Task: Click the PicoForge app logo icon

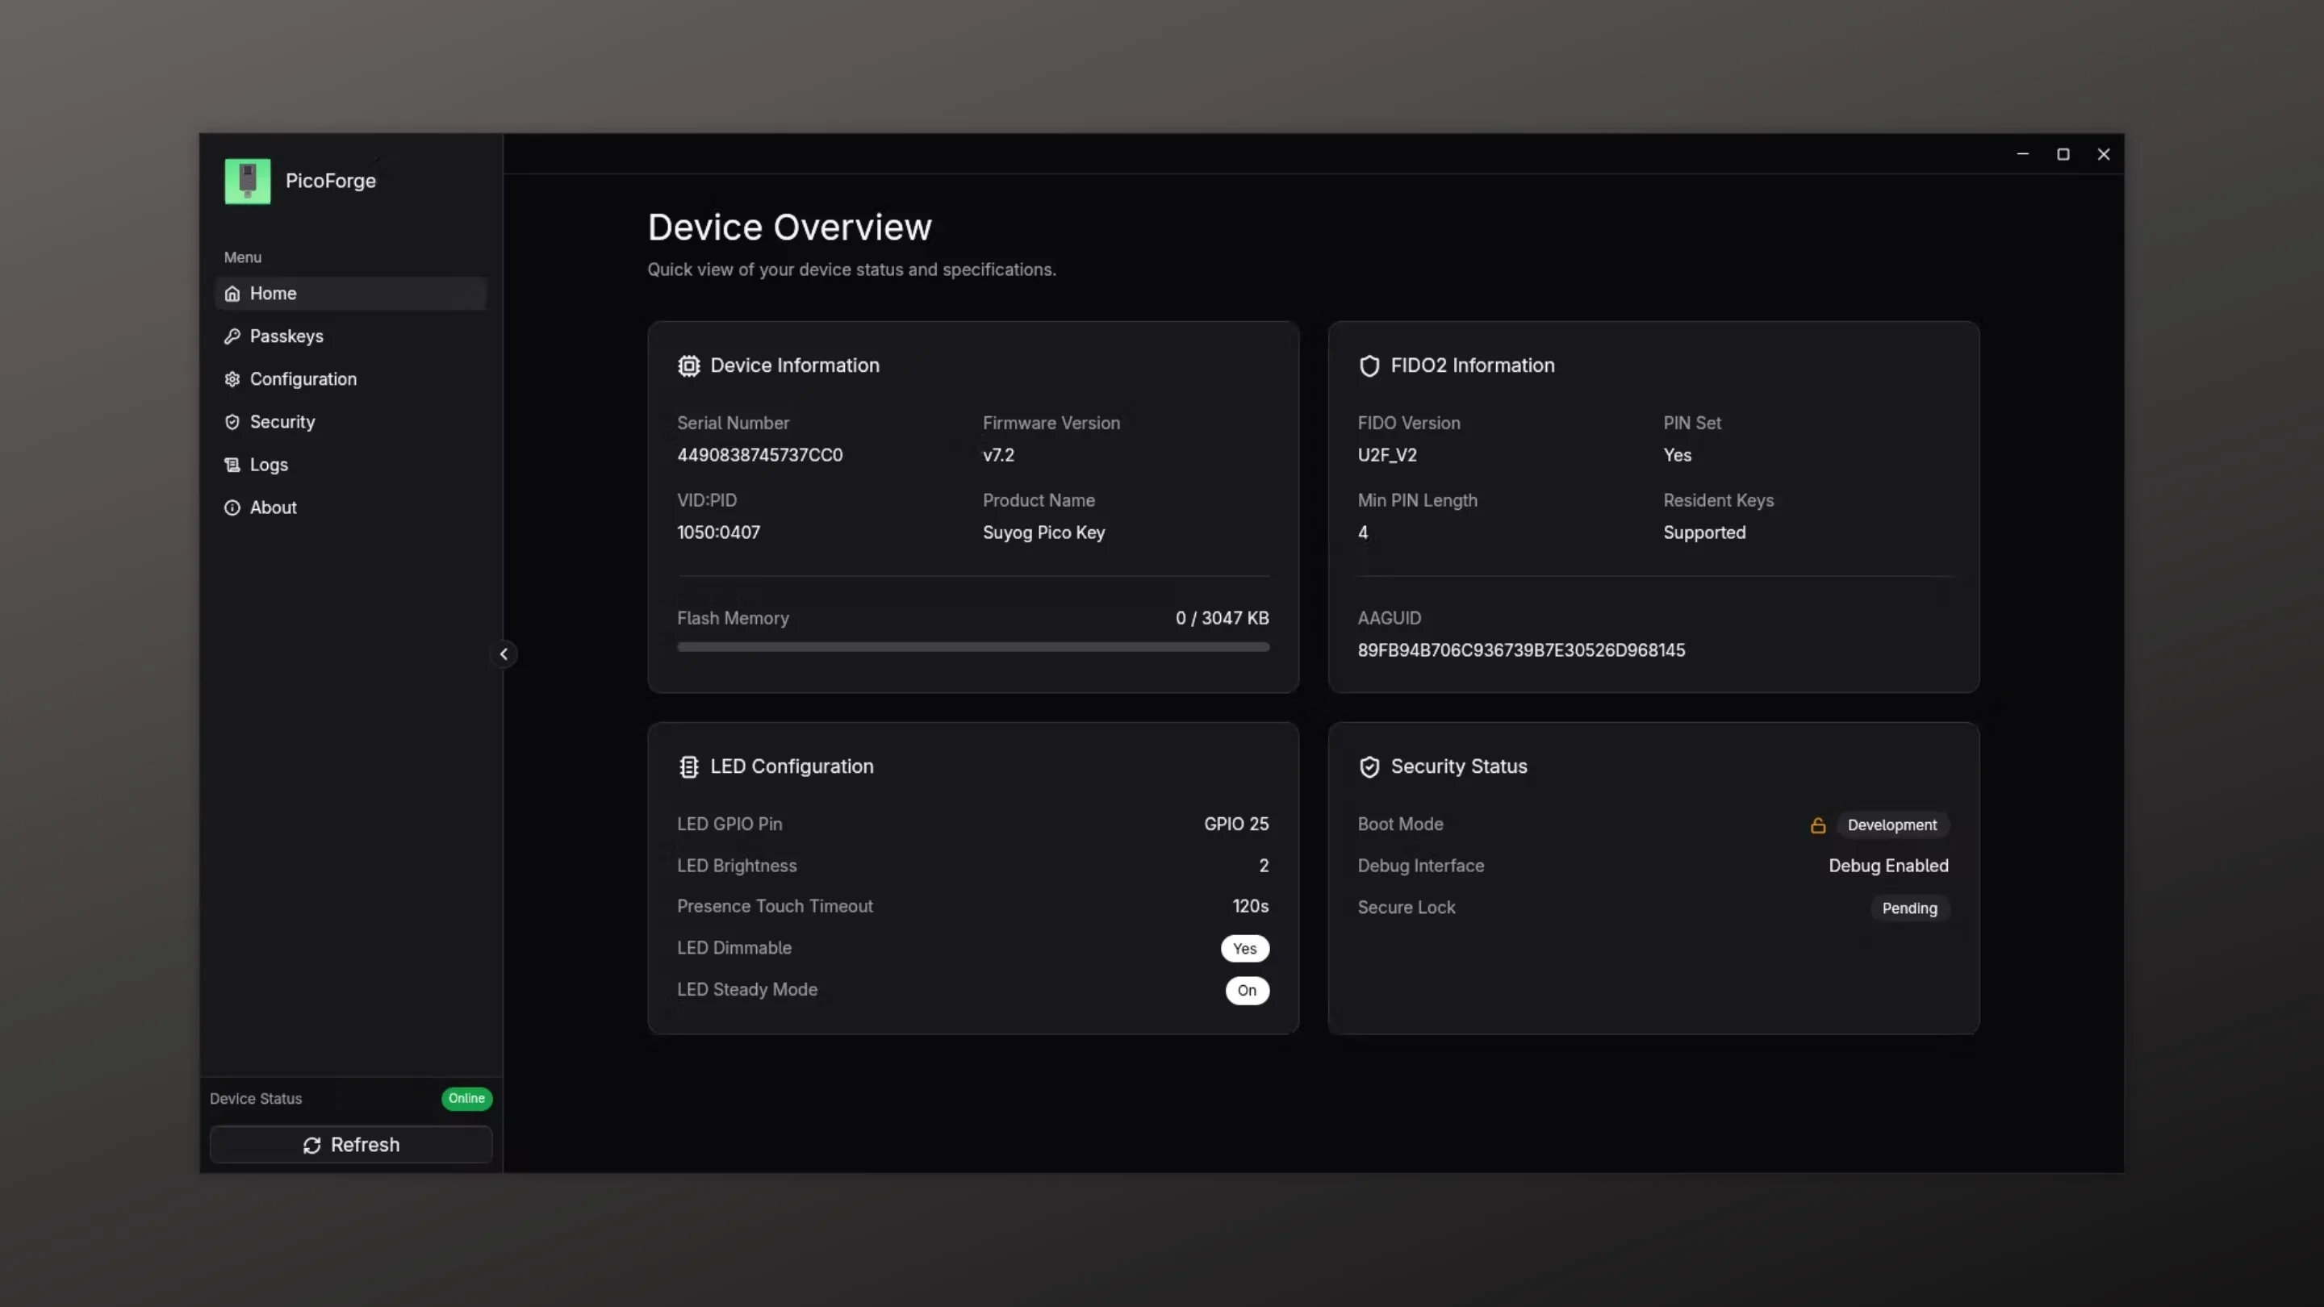Action: 246,181
